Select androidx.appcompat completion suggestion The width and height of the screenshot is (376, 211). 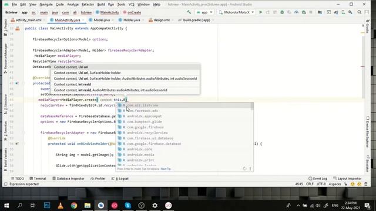[x=184, y=116]
